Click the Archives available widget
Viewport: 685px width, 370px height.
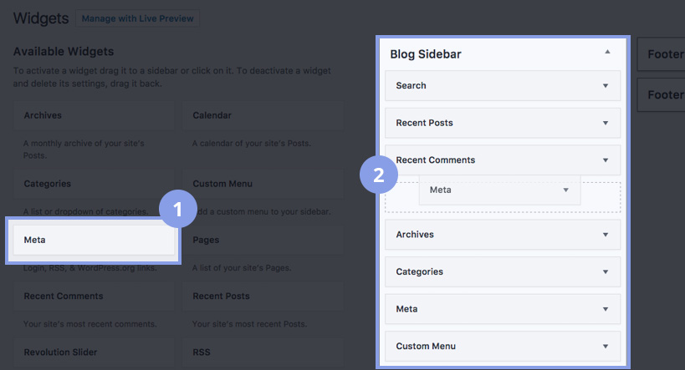click(94, 115)
